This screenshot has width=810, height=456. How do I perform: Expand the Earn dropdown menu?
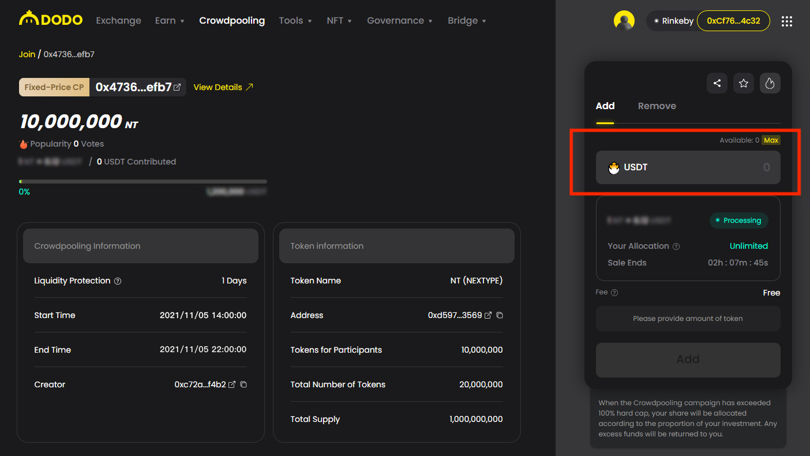pos(170,21)
